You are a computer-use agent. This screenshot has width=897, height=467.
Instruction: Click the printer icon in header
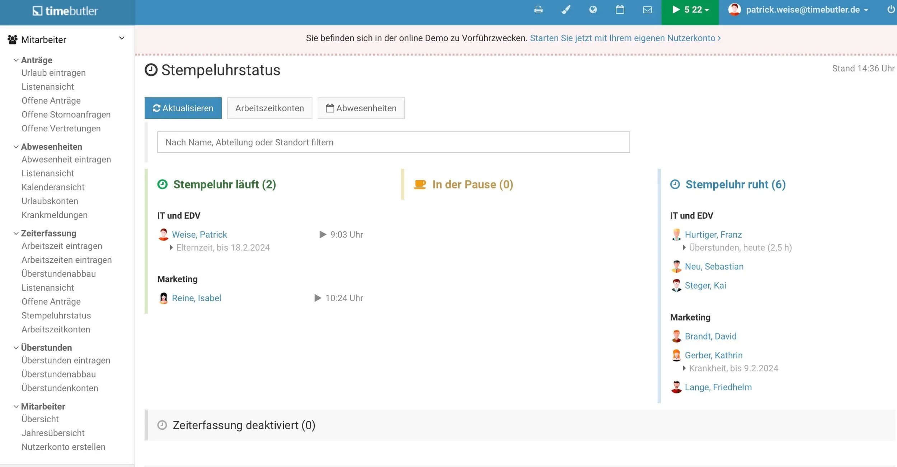[x=538, y=10]
